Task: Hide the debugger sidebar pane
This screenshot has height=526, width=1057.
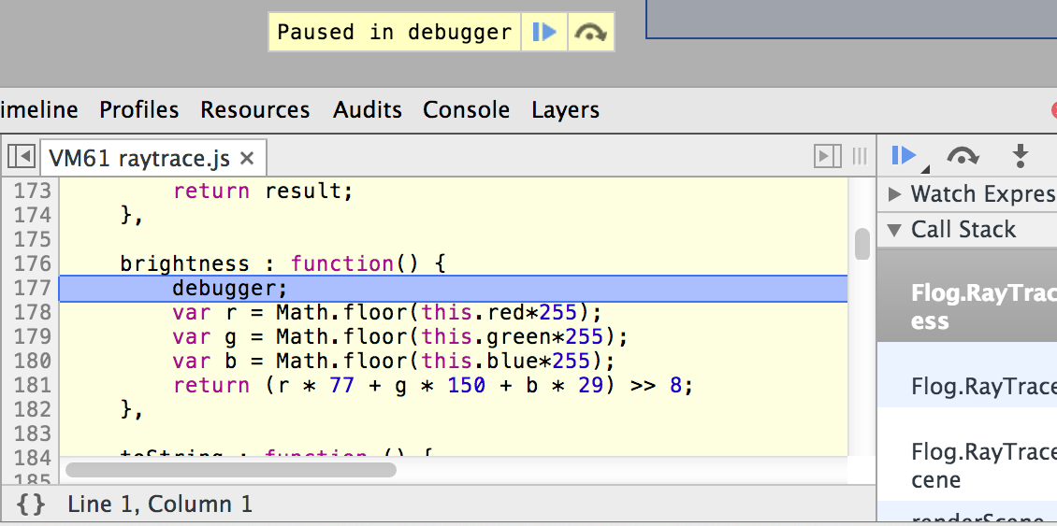Action: 827,157
